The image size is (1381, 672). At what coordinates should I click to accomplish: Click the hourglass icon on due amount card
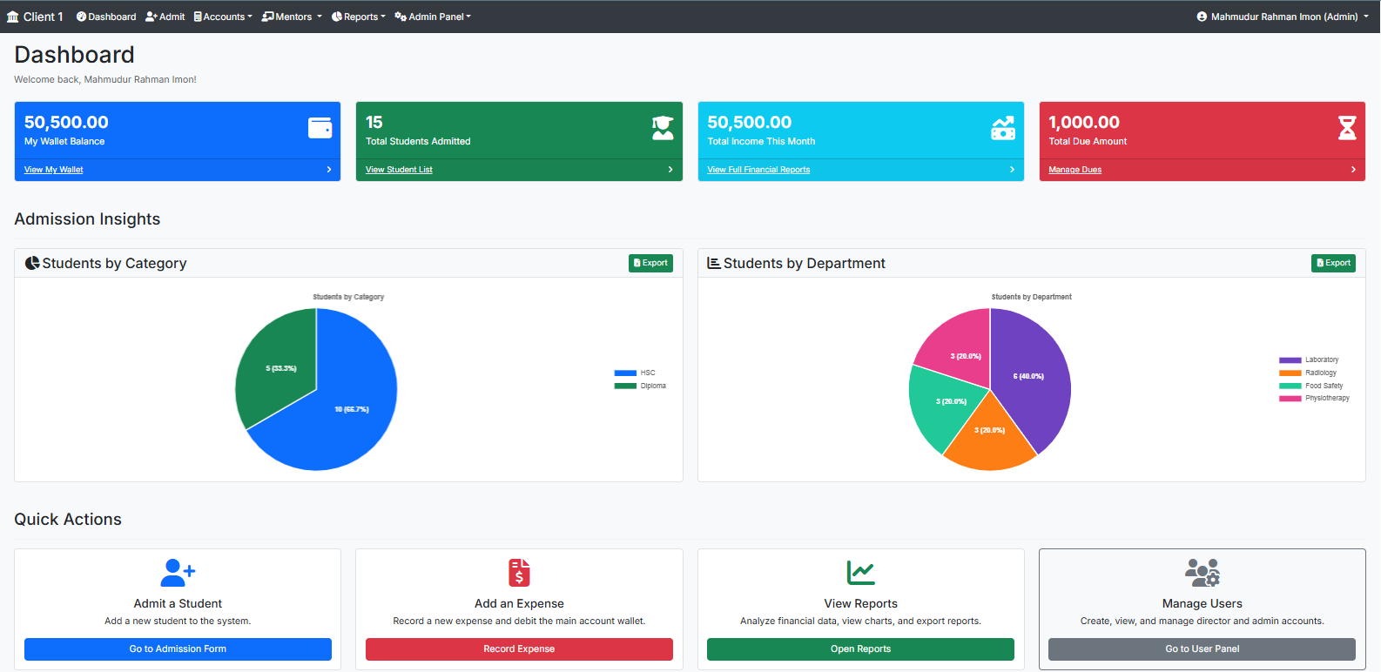[1346, 128]
